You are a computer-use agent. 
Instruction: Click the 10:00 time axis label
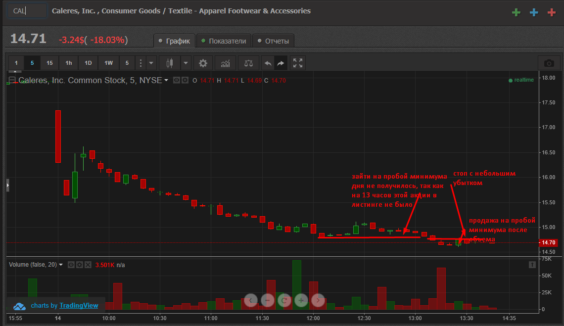click(109, 318)
